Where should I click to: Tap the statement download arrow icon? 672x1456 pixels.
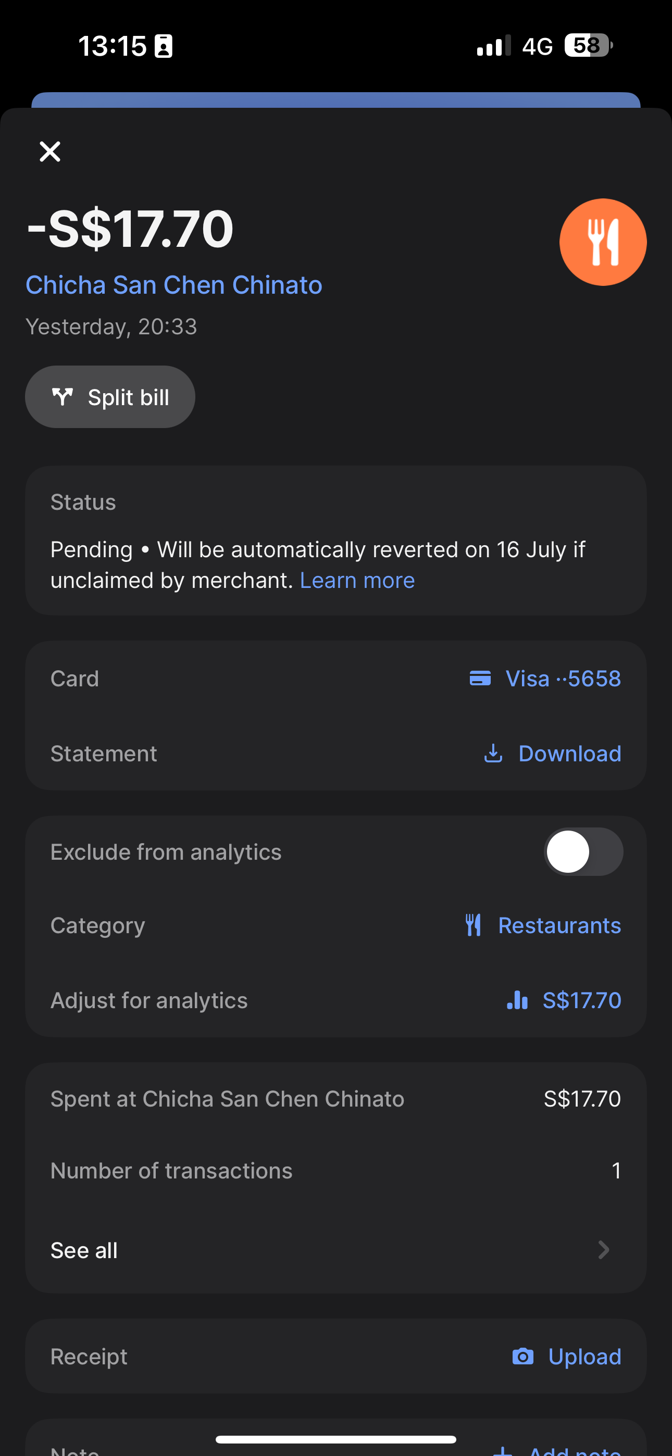(493, 754)
